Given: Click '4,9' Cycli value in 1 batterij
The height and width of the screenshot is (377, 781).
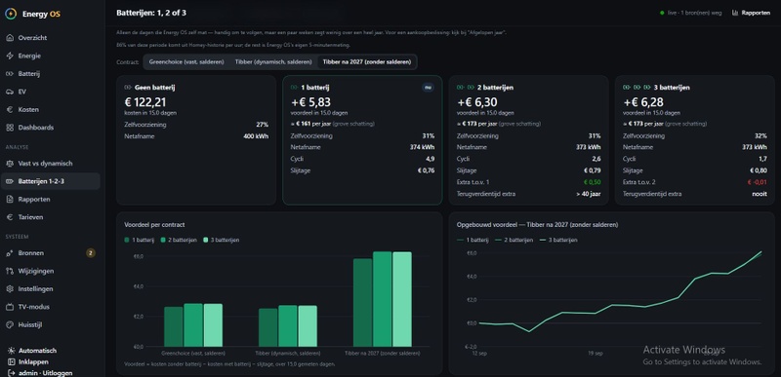Looking at the screenshot, I should coord(431,159).
